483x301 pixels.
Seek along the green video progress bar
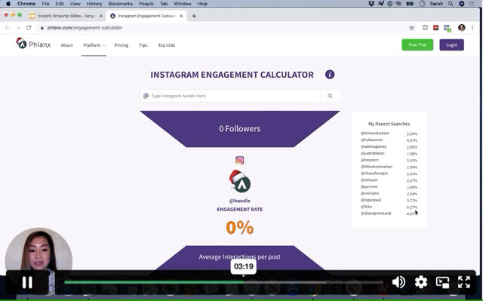tap(223, 282)
